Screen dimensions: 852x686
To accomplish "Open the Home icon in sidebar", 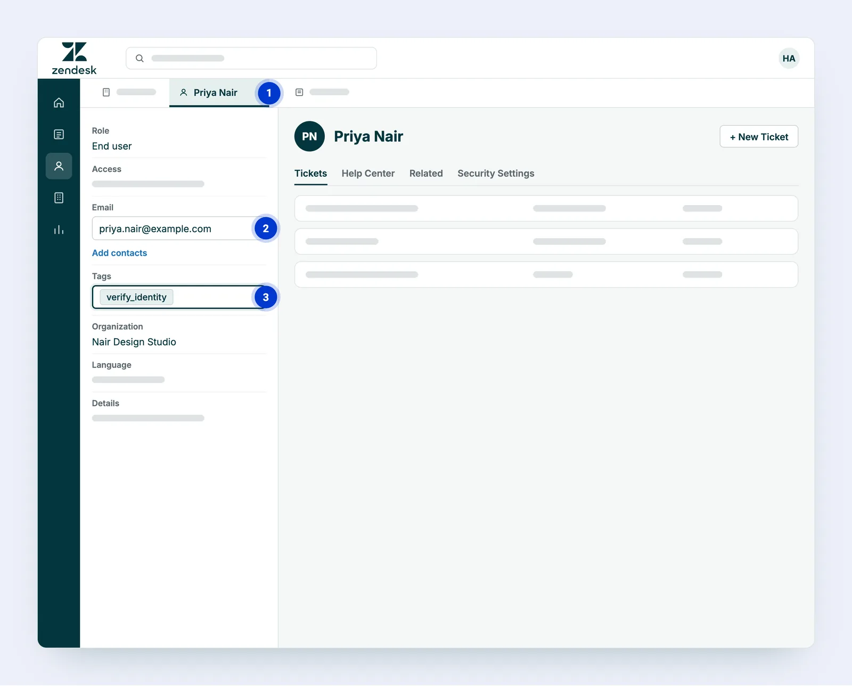I will click(x=59, y=103).
